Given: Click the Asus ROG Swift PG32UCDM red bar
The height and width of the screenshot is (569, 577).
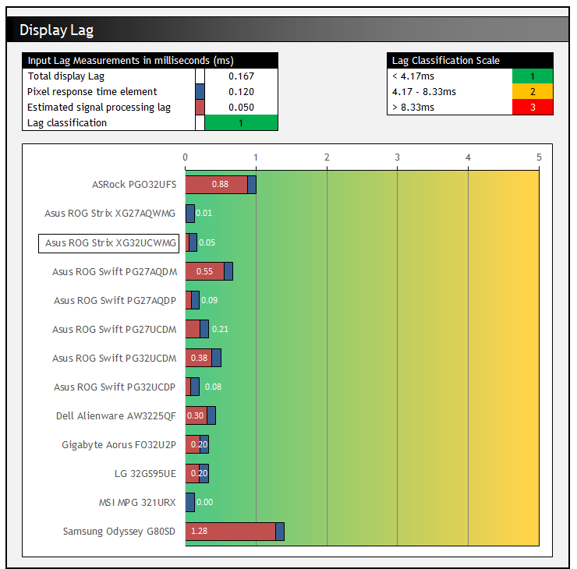Looking at the screenshot, I should point(199,358).
